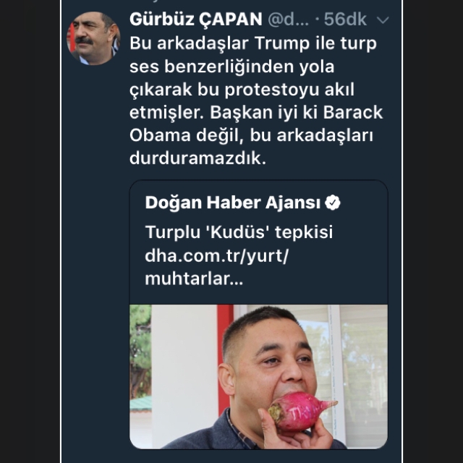Follow the dha.com.tr/yurt/ link
Screen dimensions: 463x463
(x=217, y=255)
